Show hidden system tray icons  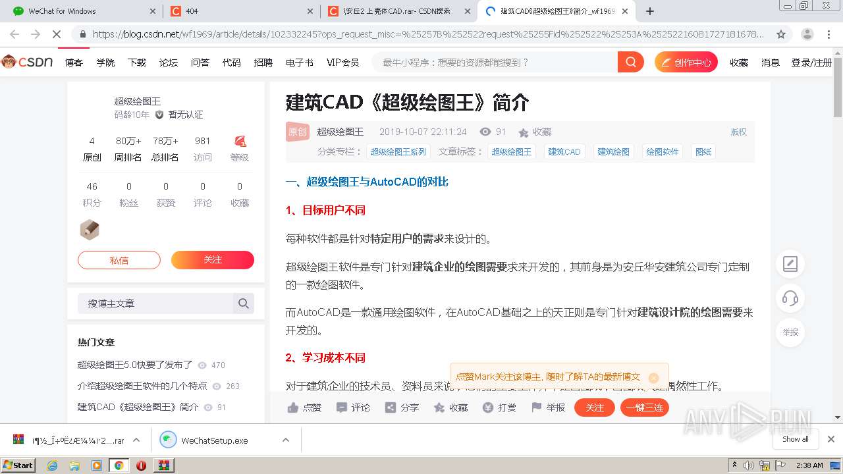tap(734, 465)
